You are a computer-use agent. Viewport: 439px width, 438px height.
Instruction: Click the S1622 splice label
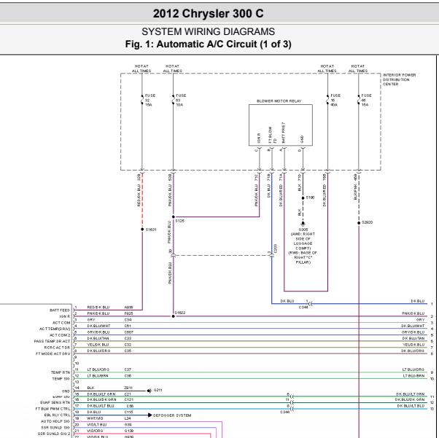click(x=180, y=313)
